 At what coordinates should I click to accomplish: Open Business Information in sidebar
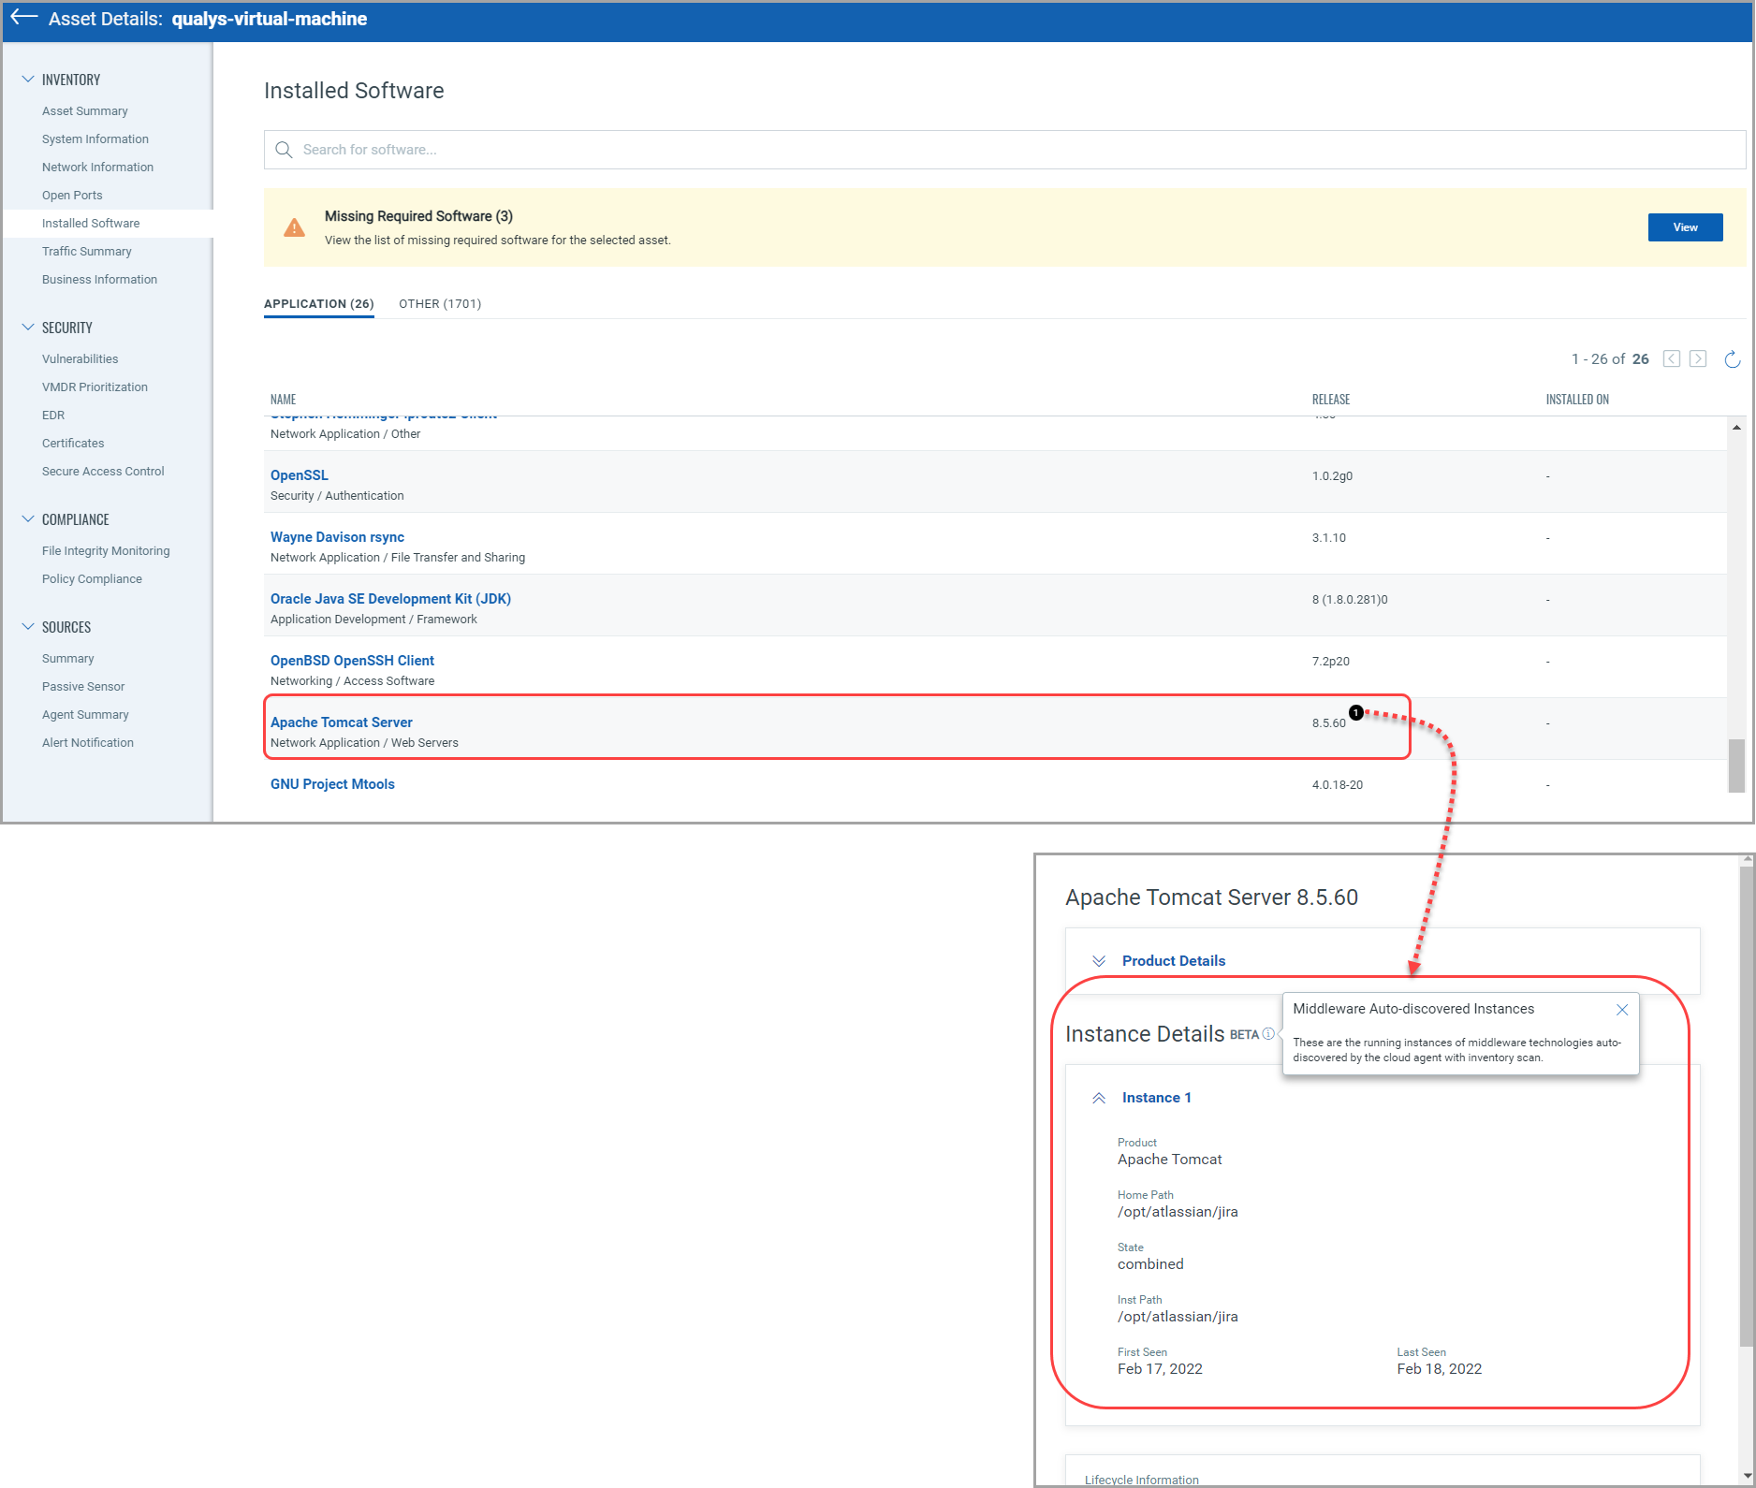click(100, 279)
